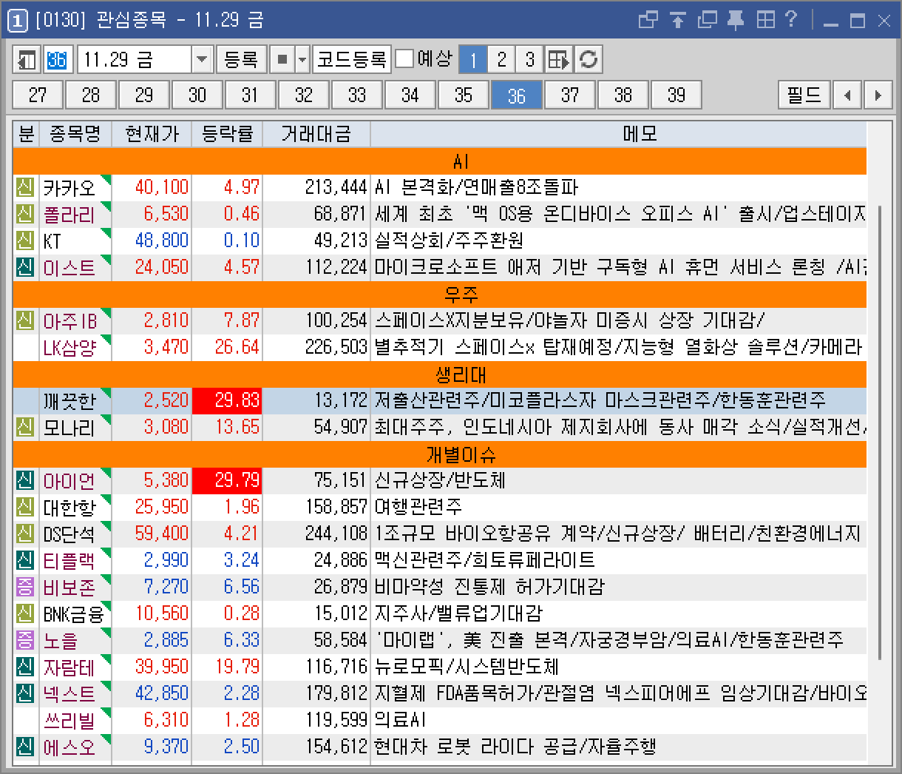Click the window number 1 icon in title bar
Image resolution: width=902 pixels, height=774 pixels.
click(17, 21)
